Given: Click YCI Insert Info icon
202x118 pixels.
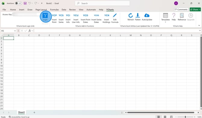Looking at the screenshot, I should pyautogui.click(x=68, y=15).
